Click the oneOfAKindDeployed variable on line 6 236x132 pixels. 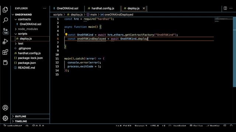pyautogui.click(x=91, y=39)
